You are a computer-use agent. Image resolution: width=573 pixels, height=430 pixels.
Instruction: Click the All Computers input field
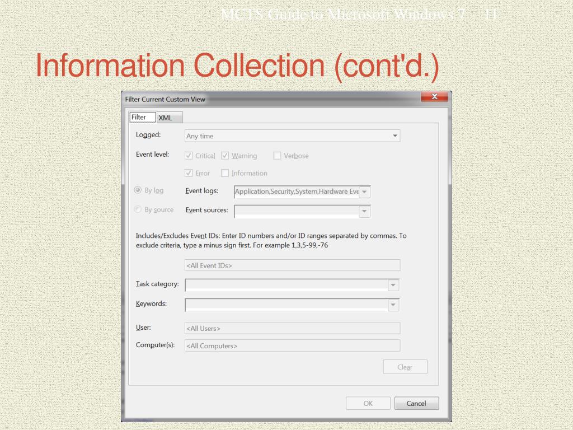click(292, 345)
